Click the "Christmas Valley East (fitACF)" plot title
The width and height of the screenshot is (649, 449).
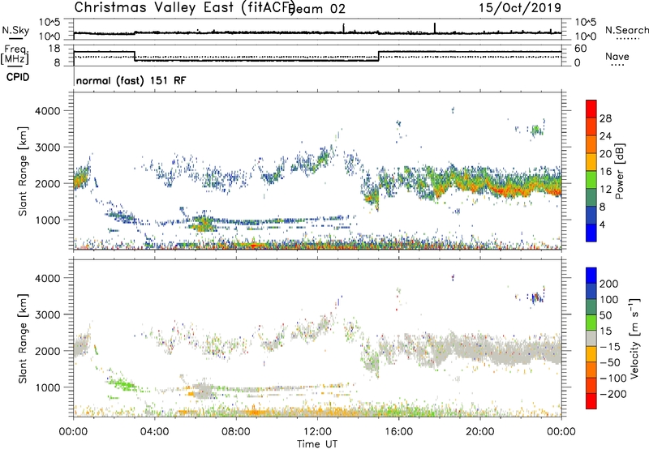point(184,7)
